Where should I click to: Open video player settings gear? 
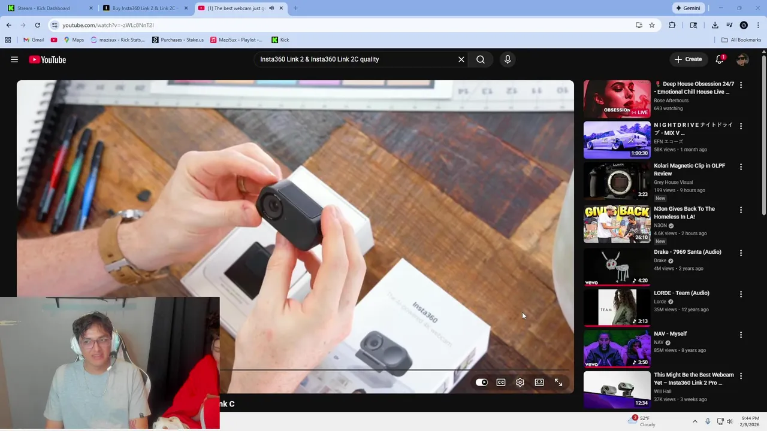point(520,383)
